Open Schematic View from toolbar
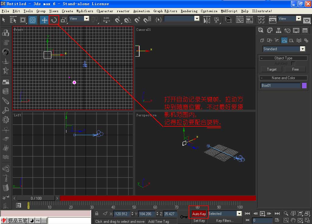The image size is (312, 224). pos(249,20)
